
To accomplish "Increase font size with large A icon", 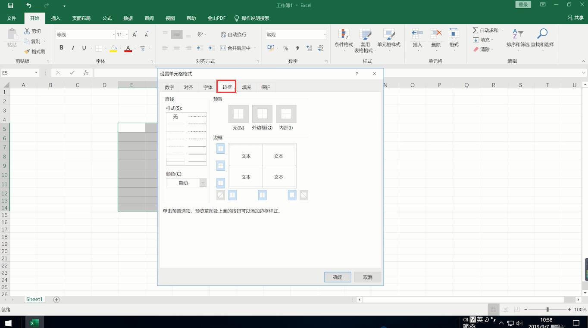I will click(x=134, y=34).
